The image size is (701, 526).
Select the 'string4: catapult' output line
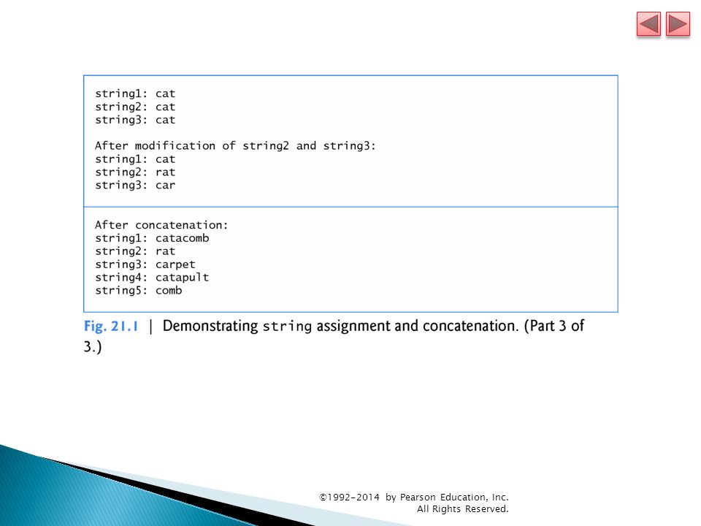tap(152, 278)
